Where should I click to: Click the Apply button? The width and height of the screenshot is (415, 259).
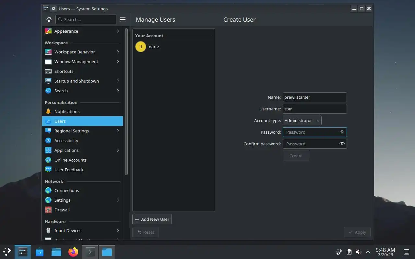coord(357,232)
